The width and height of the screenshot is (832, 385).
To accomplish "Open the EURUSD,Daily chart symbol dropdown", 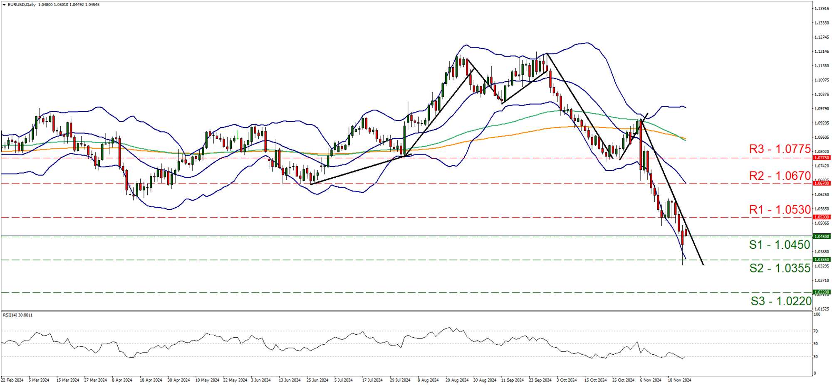I will coord(3,5).
